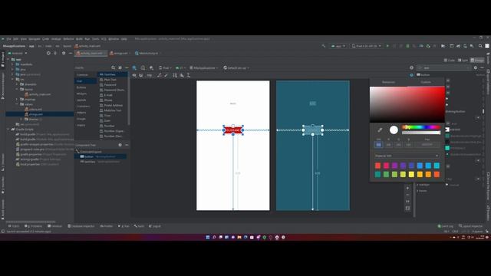
Task: Open Android project view dropdown
Action: pyautogui.click(x=18, y=53)
